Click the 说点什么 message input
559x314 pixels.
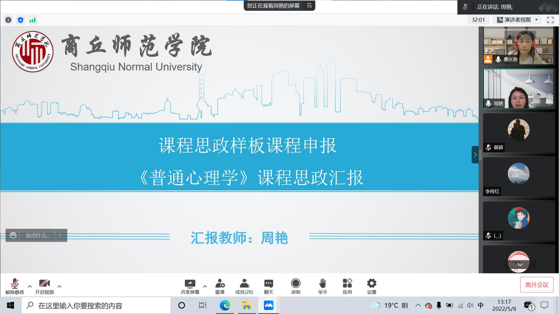click(38, 235)
